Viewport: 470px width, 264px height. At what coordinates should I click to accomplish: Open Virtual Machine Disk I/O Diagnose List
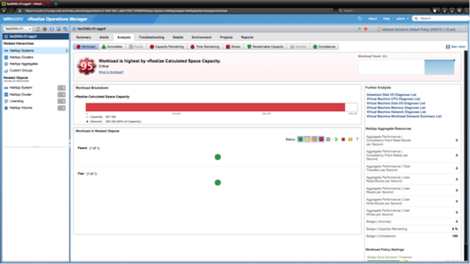click(x=396, y=103)
